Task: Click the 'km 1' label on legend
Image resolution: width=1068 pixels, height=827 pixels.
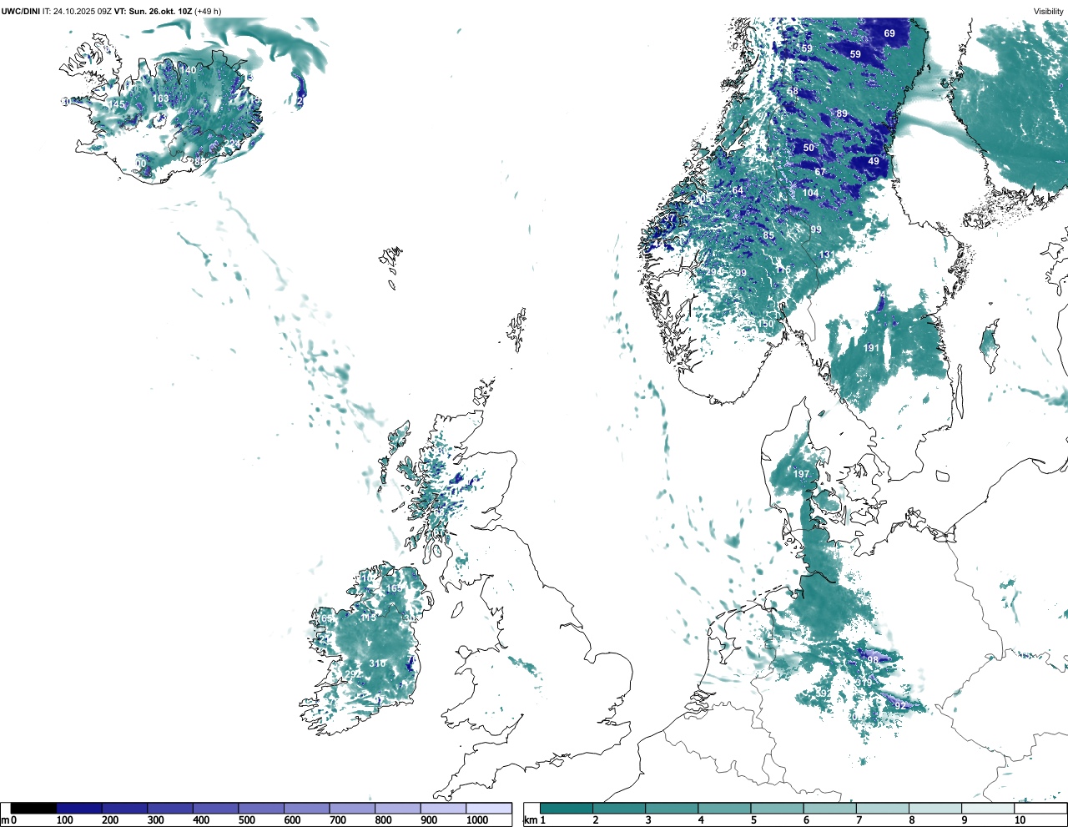Action: tap(535, 820)
